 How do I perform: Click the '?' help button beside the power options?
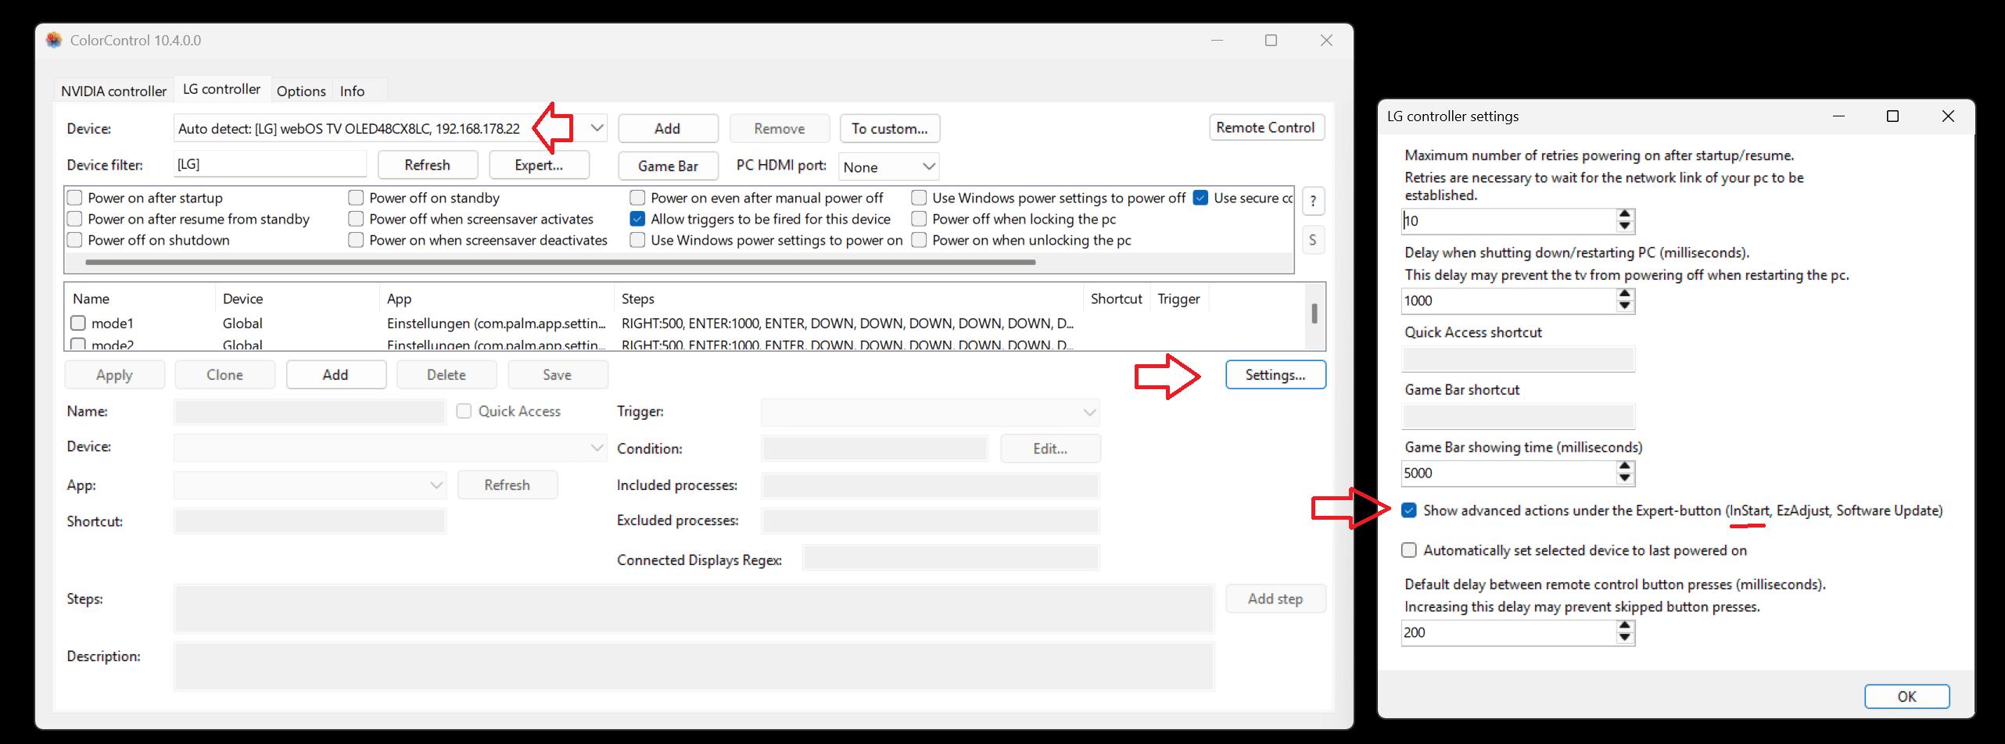coord(1313,201)
